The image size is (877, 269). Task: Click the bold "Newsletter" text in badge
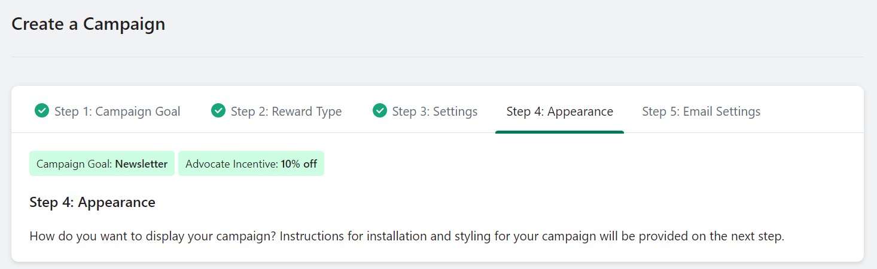click(x=141, y=164)
